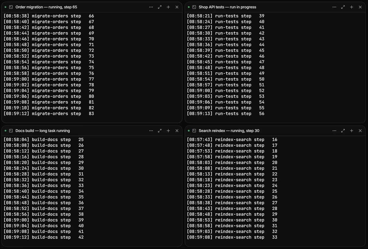Screen dimensions: 368x249
Task: Click green status dot of Search reindex
Action: 189,131
